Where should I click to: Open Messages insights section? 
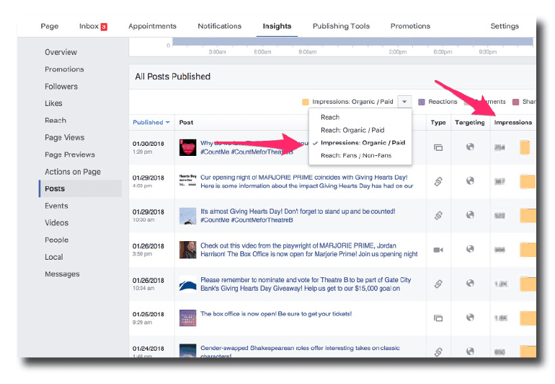(62, 274)
